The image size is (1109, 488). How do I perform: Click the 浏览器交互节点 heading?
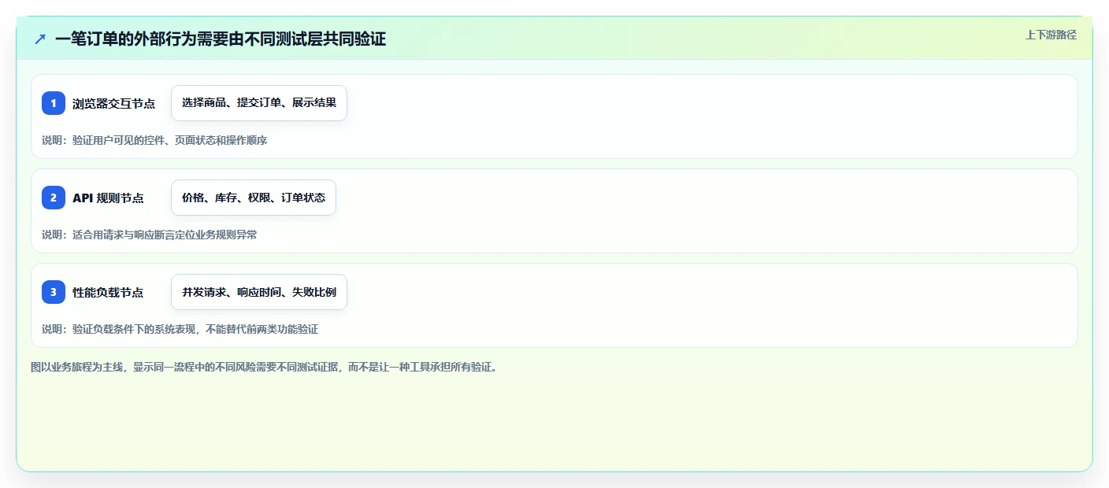click(113, 103)
